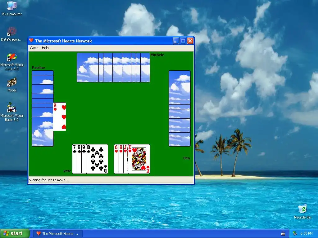Open the Help menu
Image resolution: width=318 pixels, height=238 pixels.
click(45, 48)
